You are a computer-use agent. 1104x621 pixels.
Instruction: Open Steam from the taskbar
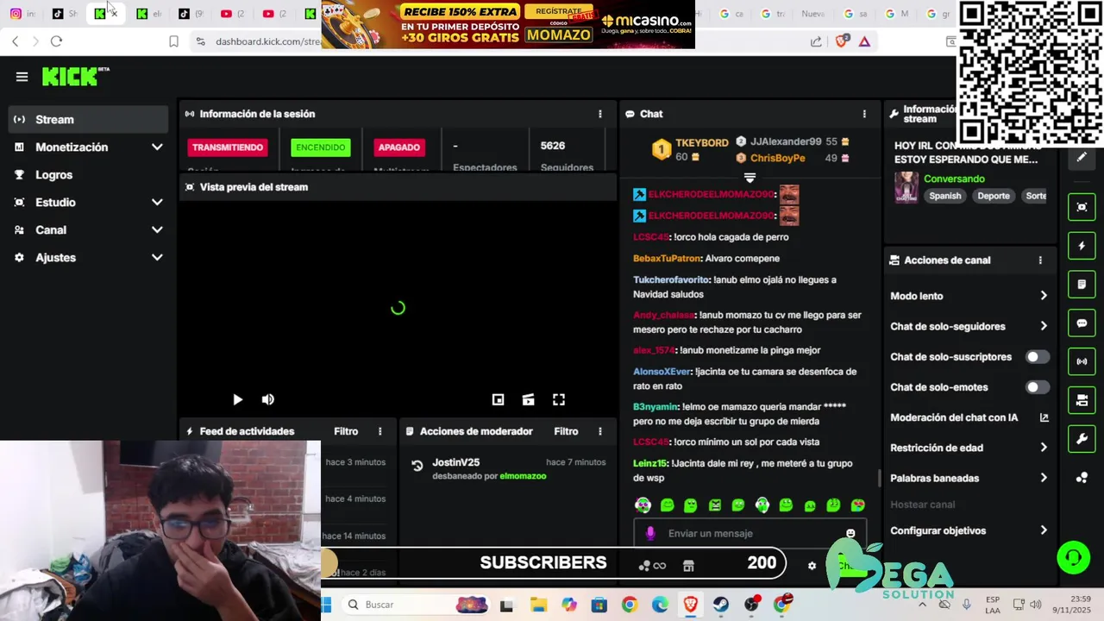pos(721,605)
